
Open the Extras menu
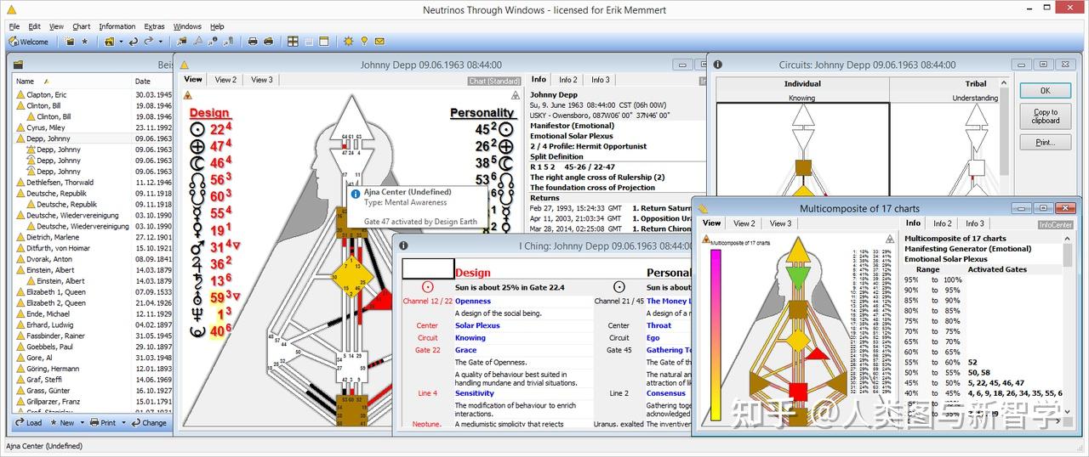(x=154, y=26)
